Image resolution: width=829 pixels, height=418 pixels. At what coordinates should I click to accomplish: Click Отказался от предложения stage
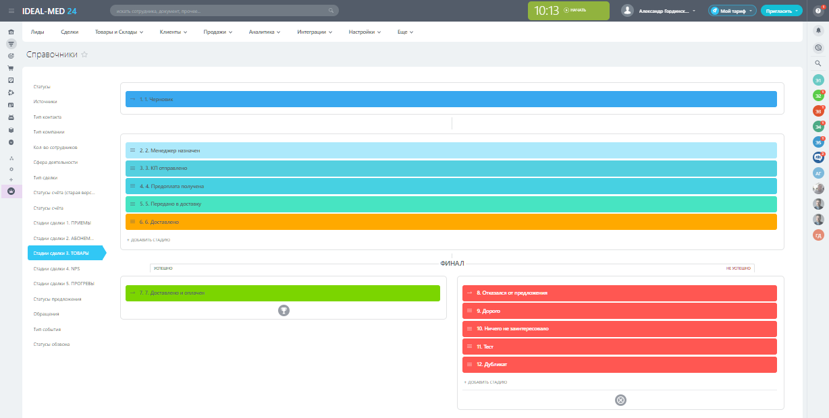point(620,293)
